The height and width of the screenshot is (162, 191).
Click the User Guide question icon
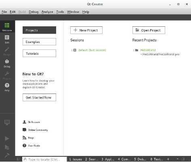tap(24, 145)
